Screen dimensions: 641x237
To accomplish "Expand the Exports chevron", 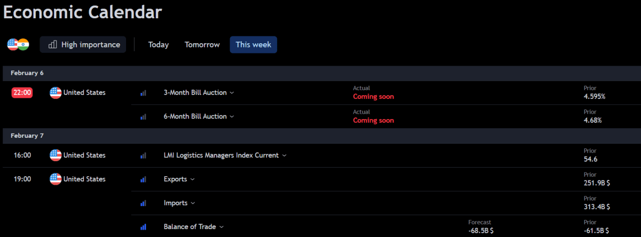I will click(192, 179).
